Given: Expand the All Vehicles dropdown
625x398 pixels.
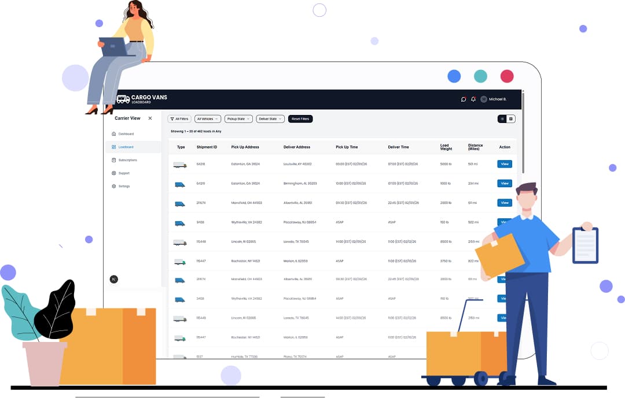Looking at the screenshot, I should (x=208, y=119).
